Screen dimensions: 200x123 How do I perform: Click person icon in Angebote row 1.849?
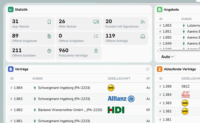(x=184, y=43)
